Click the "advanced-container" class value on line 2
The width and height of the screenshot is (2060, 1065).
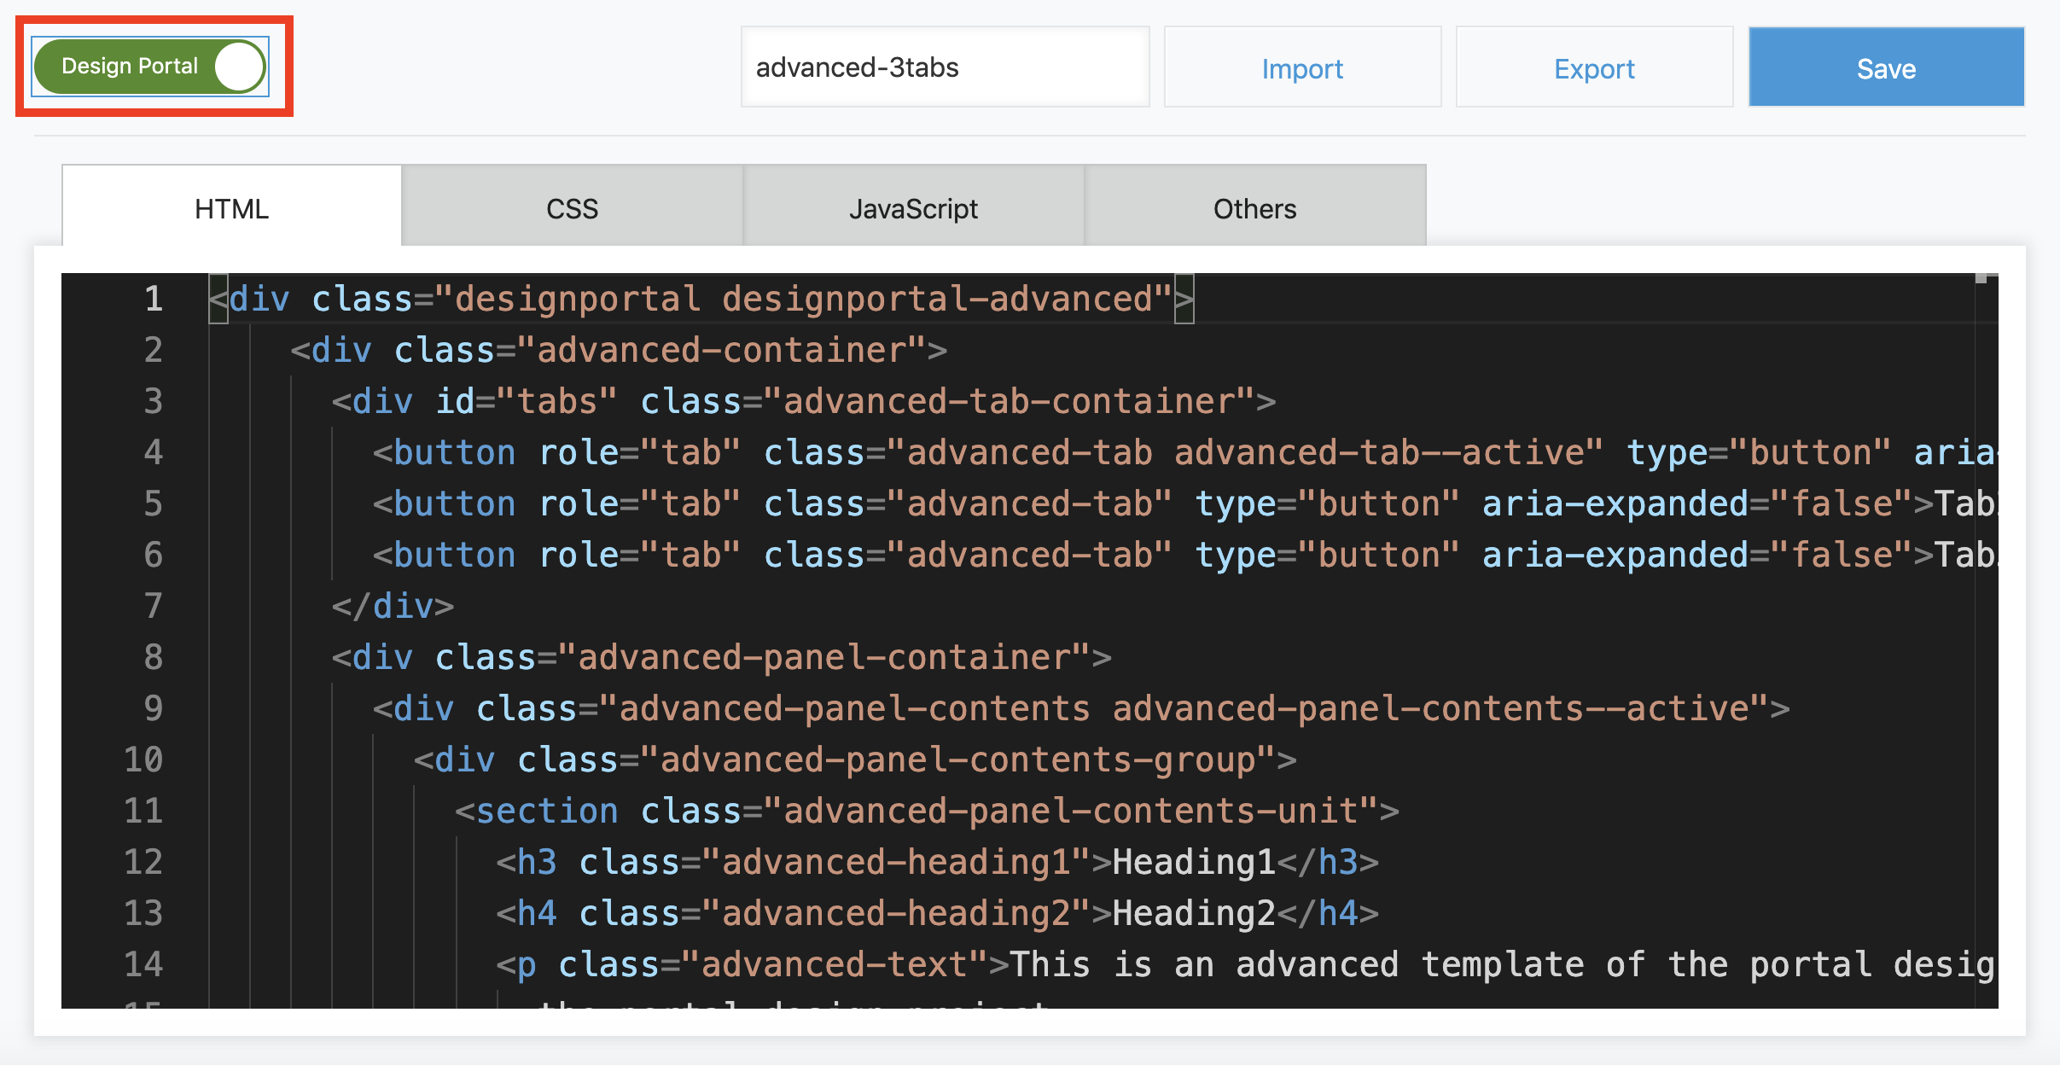coord(721,350)
